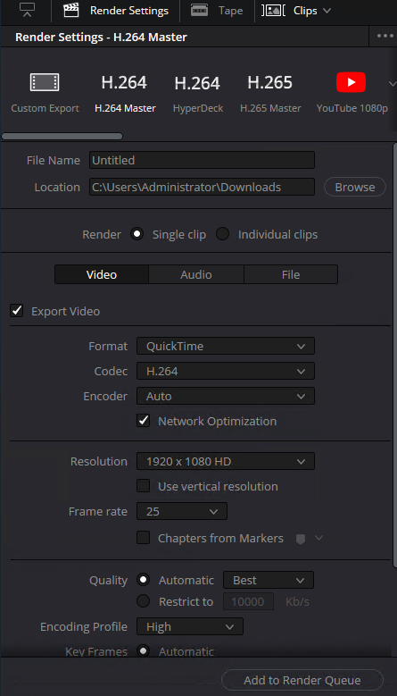Screen dimensions: 397x696
Task: Enable Use vertical resolution checkbox
Action: click(x=143, y=486)
